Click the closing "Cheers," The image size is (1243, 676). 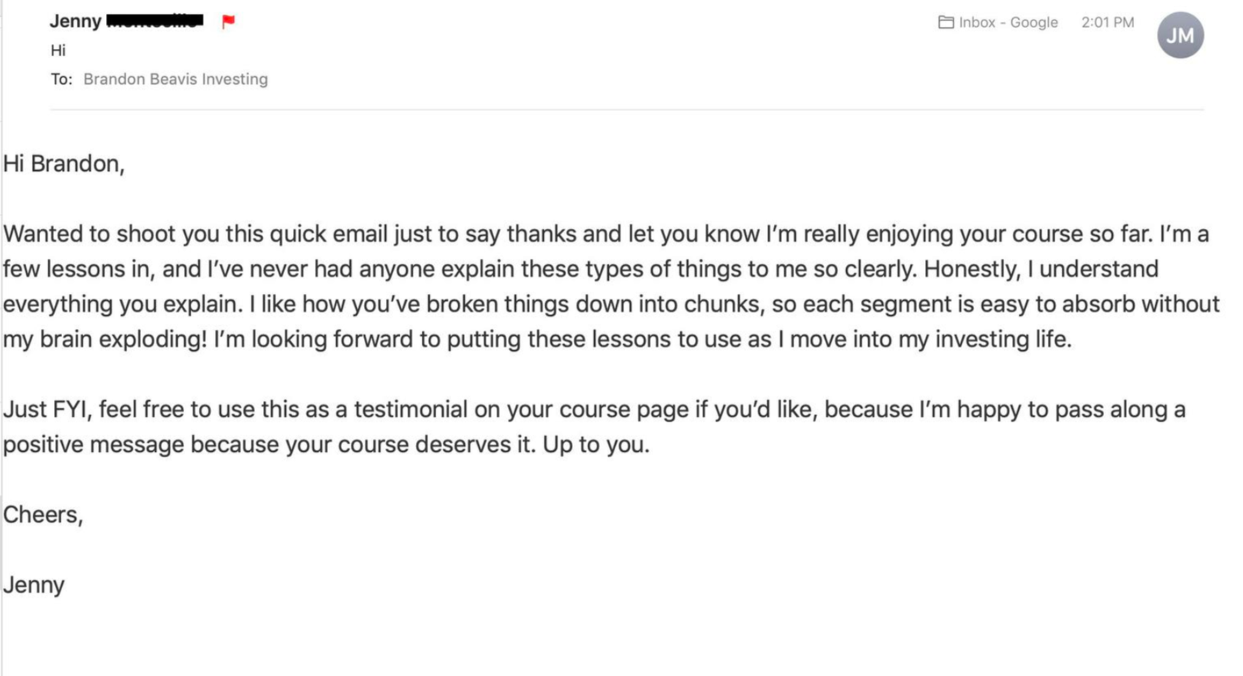tap(43, 514)
